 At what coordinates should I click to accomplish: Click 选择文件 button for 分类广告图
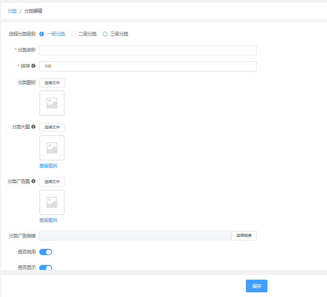52,182
